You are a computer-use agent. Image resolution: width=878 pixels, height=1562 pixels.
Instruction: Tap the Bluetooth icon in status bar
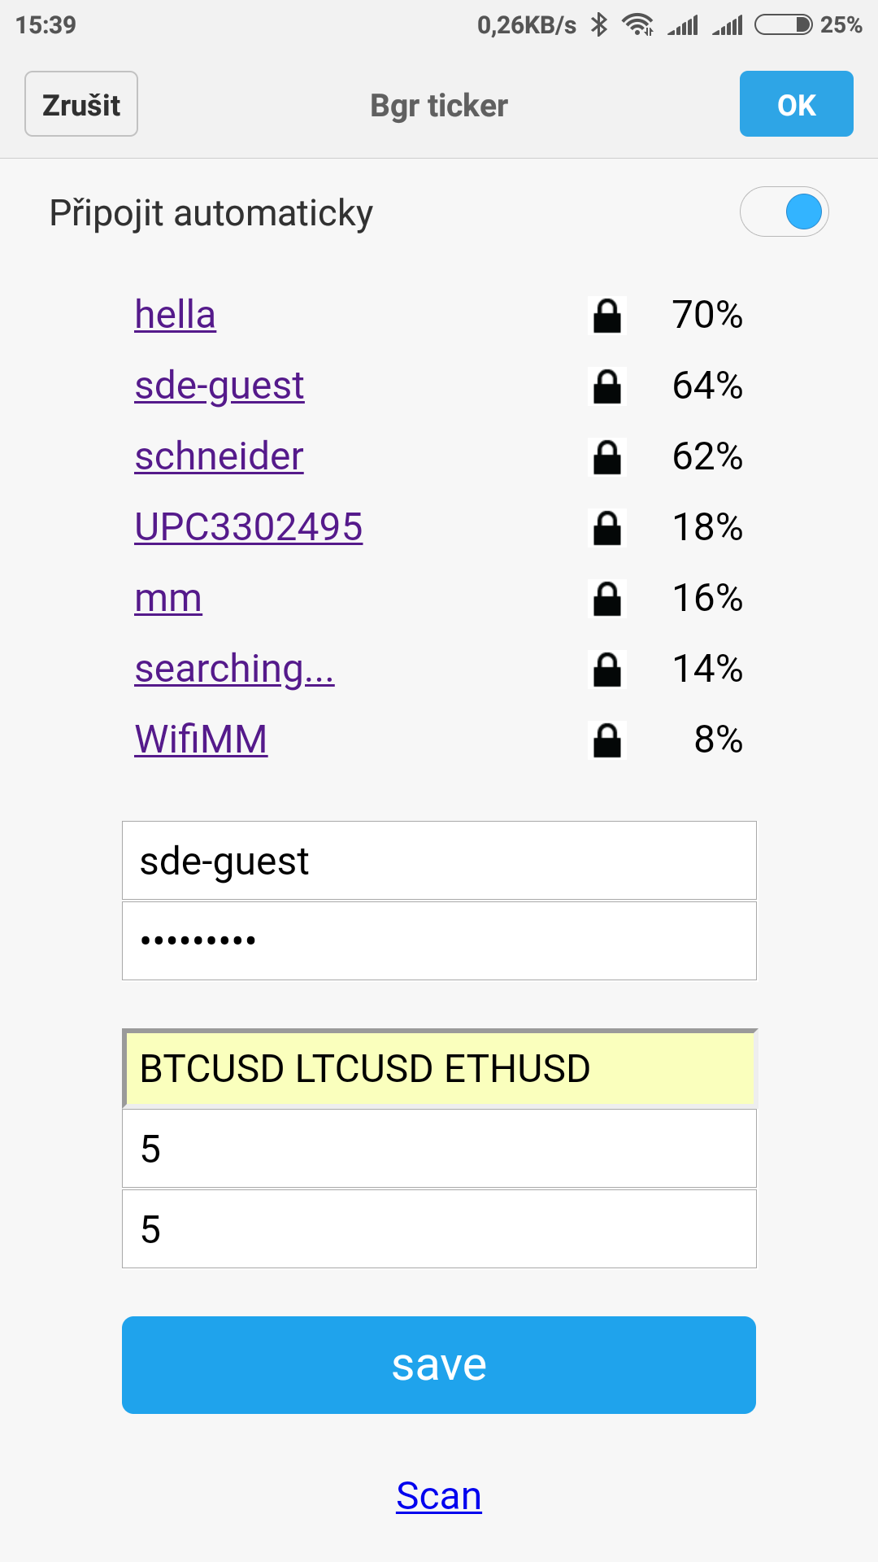599,25
